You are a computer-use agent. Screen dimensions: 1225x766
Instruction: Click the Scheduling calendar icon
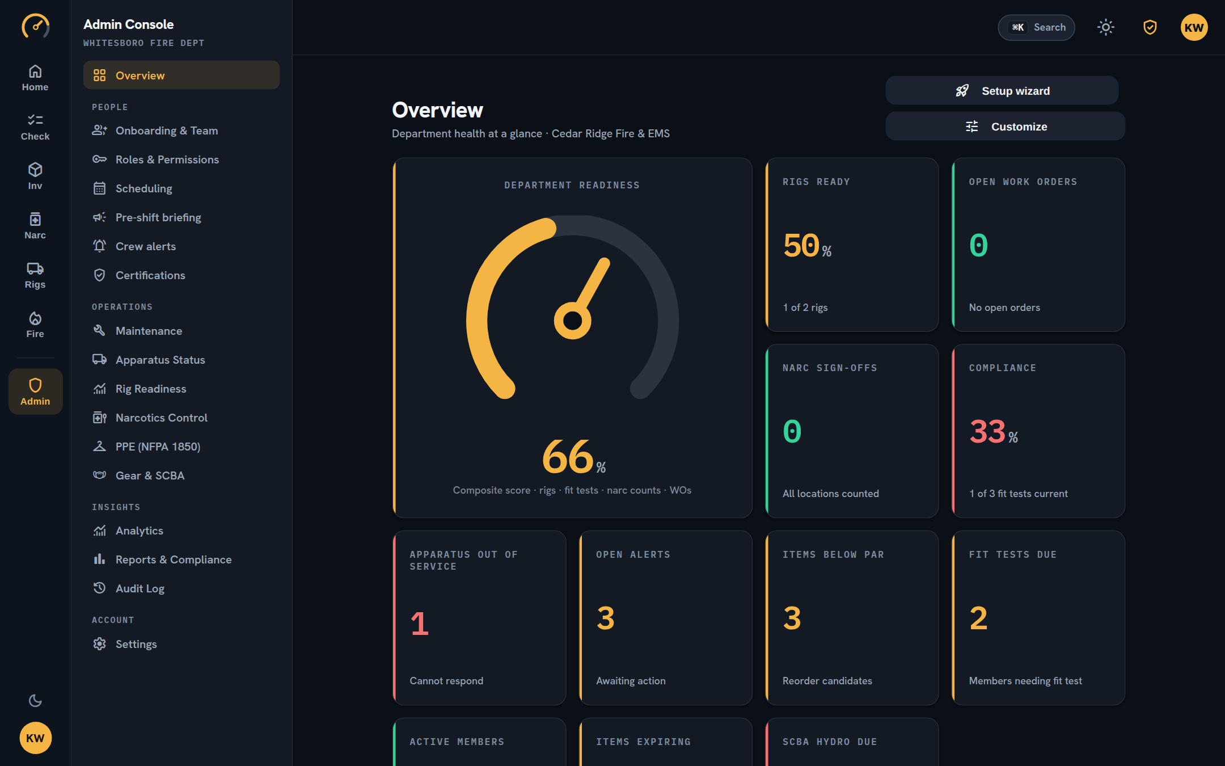click(100, 188)
